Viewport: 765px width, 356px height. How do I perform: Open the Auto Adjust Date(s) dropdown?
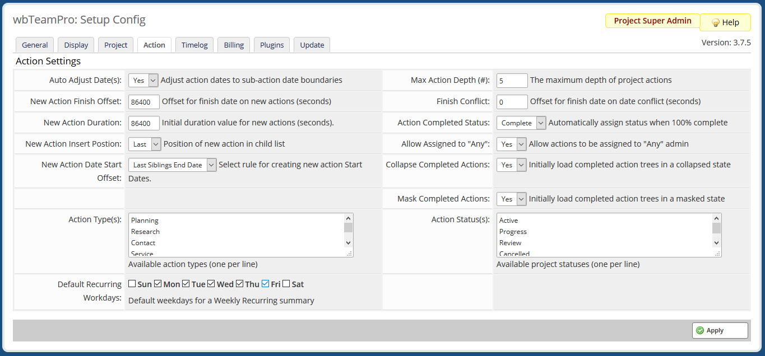pyautogui.click(x=143, y=80)
